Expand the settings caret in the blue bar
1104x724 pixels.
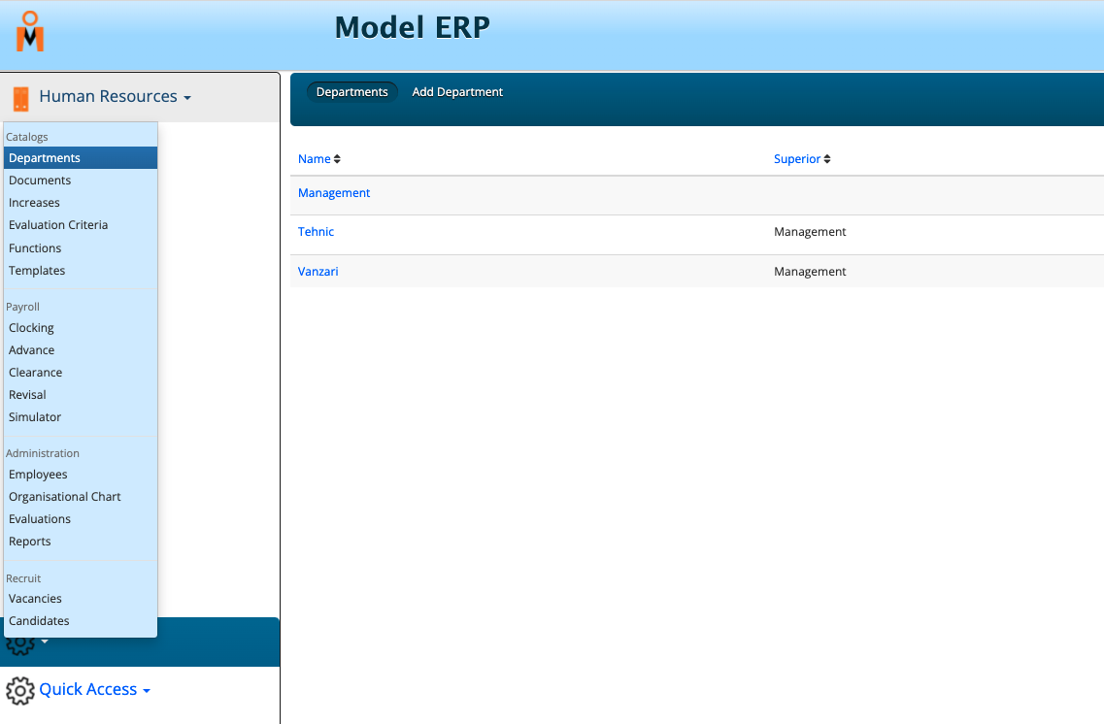pyautogui.click(x=45, y=642)
